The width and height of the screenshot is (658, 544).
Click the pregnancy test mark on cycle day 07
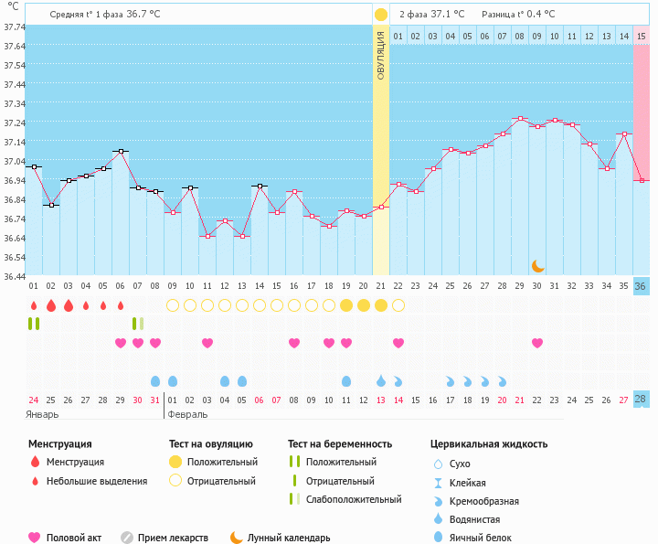pyautogui.click(x=138, y=324)
